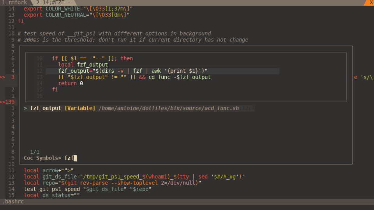Screen dimensions: 374x210
Task: Click the 'fi' on line 12
Action: tap(21, 21)
